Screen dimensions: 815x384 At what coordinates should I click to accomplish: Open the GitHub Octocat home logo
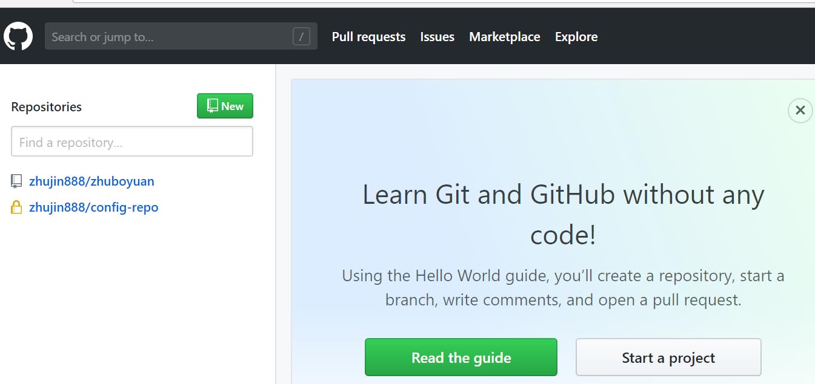[18, 37]
